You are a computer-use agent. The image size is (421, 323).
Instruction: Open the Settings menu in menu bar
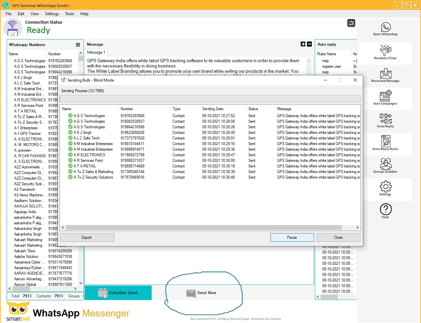pyautogui.click(x=52, y=14)
